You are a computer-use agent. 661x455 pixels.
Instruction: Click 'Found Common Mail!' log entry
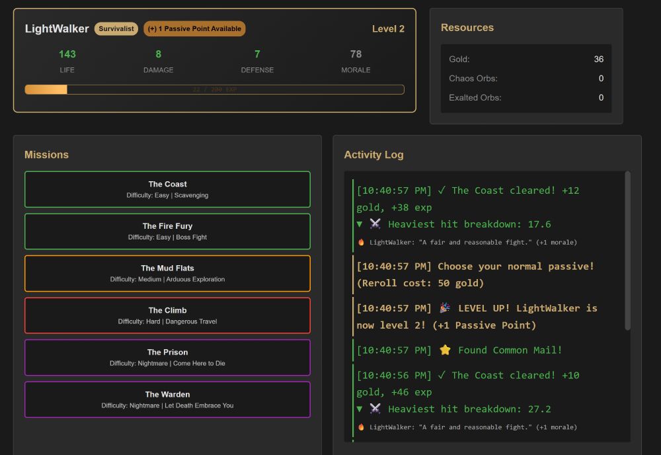point(488,350)
